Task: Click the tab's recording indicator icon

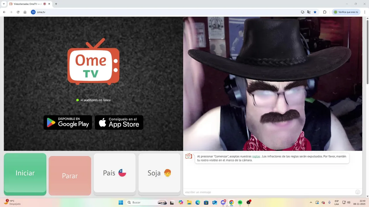Action: pyautogui.click(x=45, y=4)
